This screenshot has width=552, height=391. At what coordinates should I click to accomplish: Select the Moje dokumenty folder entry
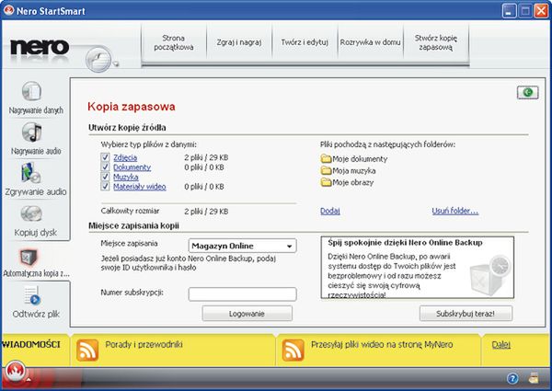click(x=354, y=159)
